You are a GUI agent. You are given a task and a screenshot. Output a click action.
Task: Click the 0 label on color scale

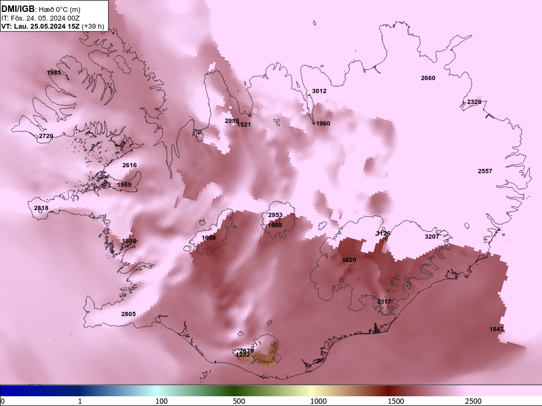[3, 401]
